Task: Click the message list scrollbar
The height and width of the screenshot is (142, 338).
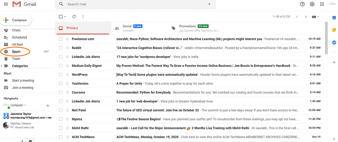Action: point(326,38)
